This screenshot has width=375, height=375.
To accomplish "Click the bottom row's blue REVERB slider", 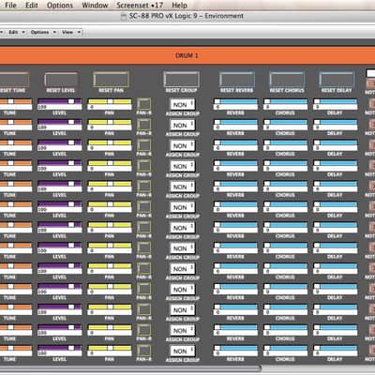I will [235, 351].
